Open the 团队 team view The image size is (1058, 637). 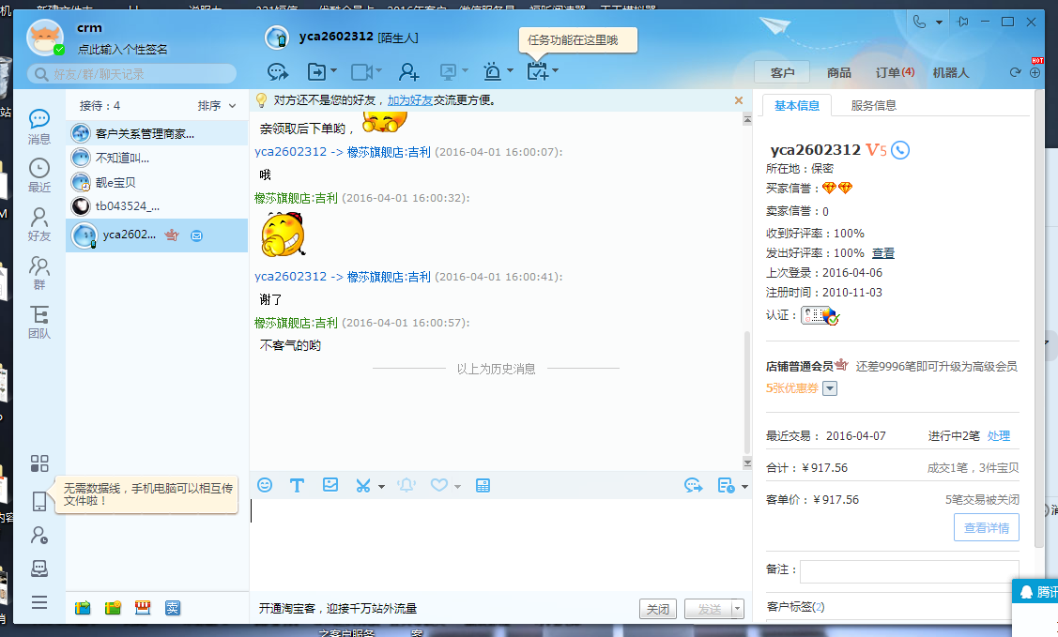pos(39,322)
